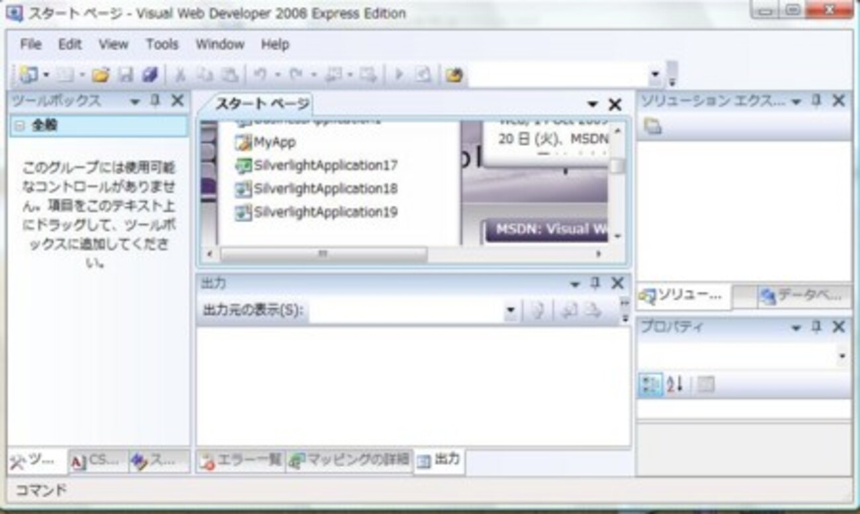Image resolution: width=860 pixels, height=514 pixels.
Task: Open the View menu
Action: 113,44
